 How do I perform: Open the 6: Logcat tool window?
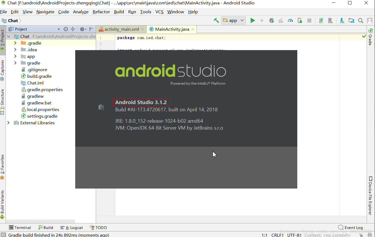(71, 228)
